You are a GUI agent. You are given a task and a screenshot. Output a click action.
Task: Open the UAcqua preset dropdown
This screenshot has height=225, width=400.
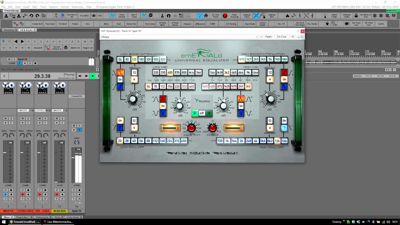click(x=179, y=37)
